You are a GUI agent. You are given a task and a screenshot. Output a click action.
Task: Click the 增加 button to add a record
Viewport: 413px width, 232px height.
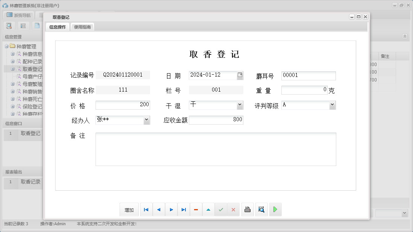click(129, 209)
